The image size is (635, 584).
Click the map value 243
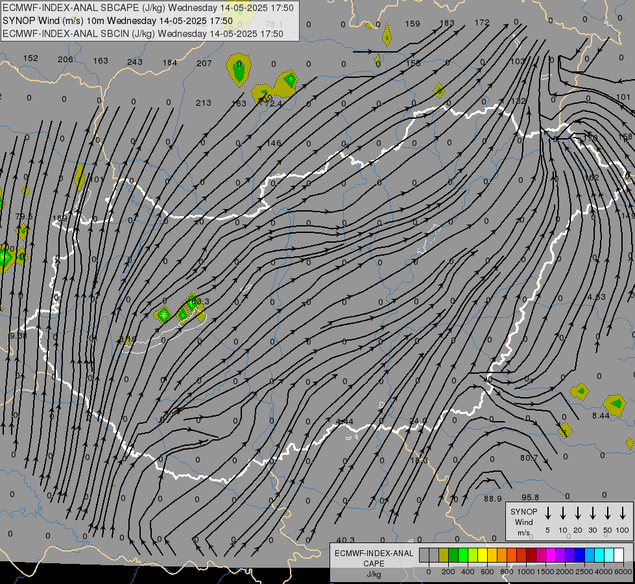pos(135,62)
